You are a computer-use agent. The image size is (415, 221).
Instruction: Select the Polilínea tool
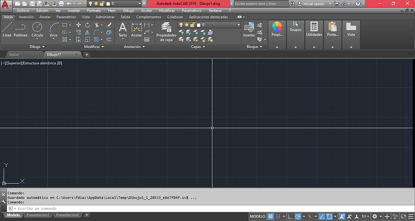pyautogui.click(x=20, y=29)
